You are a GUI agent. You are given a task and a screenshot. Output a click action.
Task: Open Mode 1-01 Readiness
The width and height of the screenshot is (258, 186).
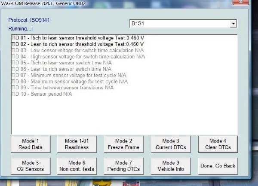[x=77, y=144]
